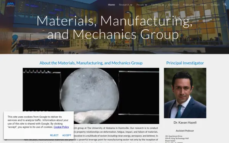
Task: Click the Research nav label
Action: click(124, 5)
